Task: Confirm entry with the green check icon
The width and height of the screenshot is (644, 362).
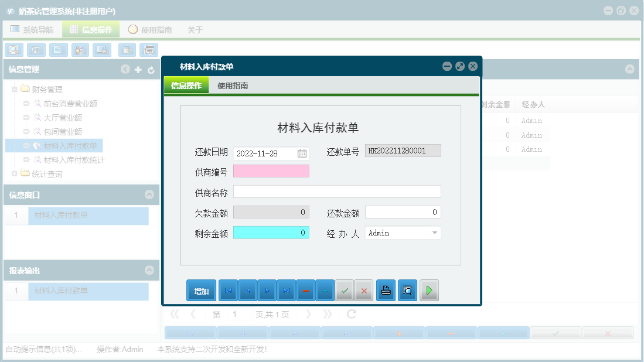Action: pyautogui.click(x=345, y=290)
